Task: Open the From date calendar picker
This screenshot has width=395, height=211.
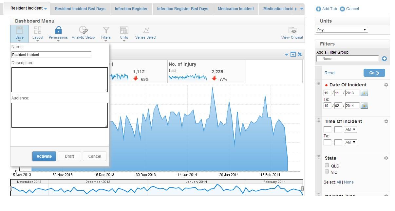Action: coord(364,93)
